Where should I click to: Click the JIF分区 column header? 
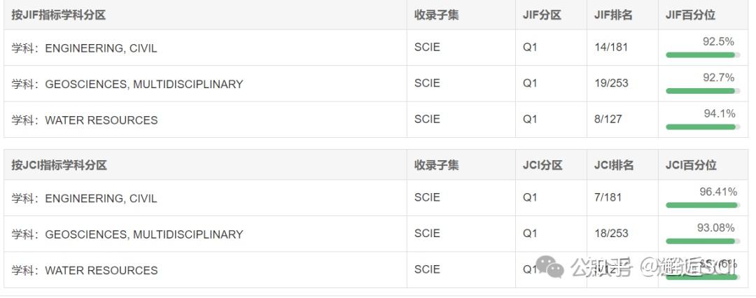tap(542, 15)
